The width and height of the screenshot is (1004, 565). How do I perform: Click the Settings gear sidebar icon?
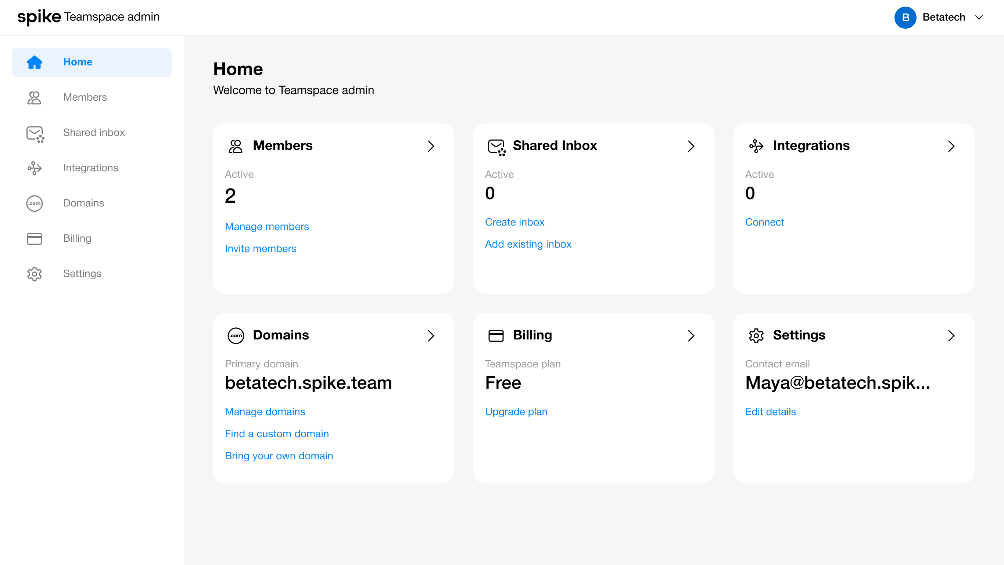click(x=34, y=274)
